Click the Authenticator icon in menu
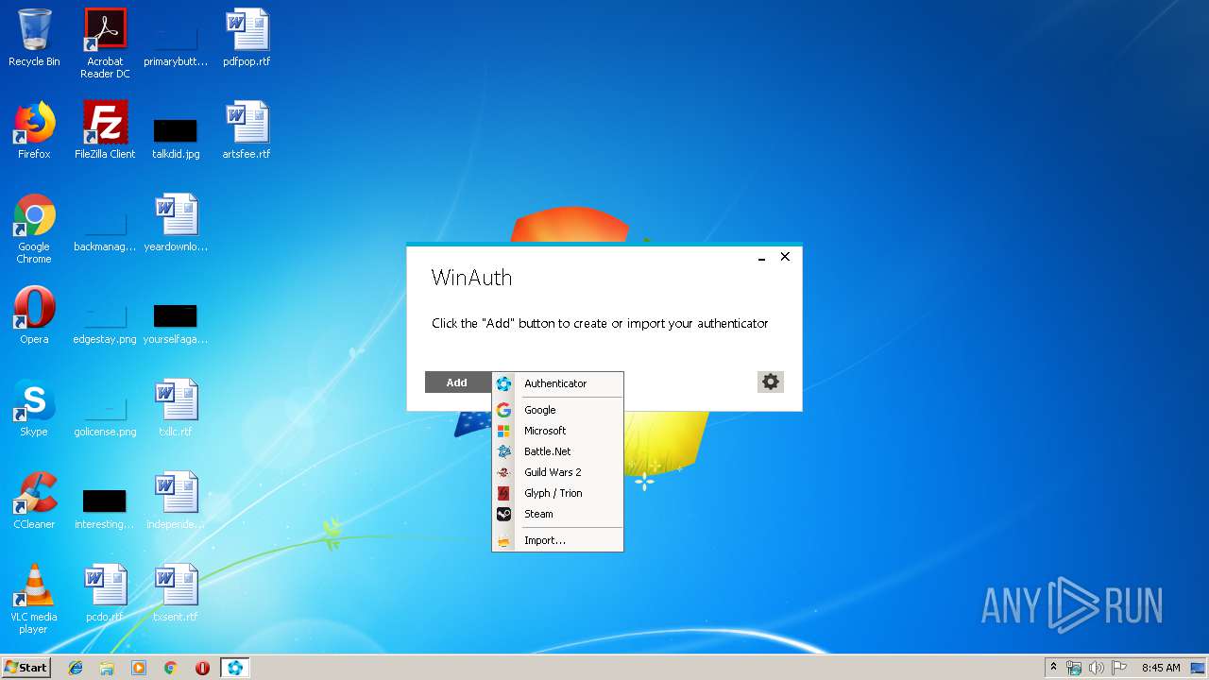The height and width of the screenshot is (680, 1209). [503, 383]
